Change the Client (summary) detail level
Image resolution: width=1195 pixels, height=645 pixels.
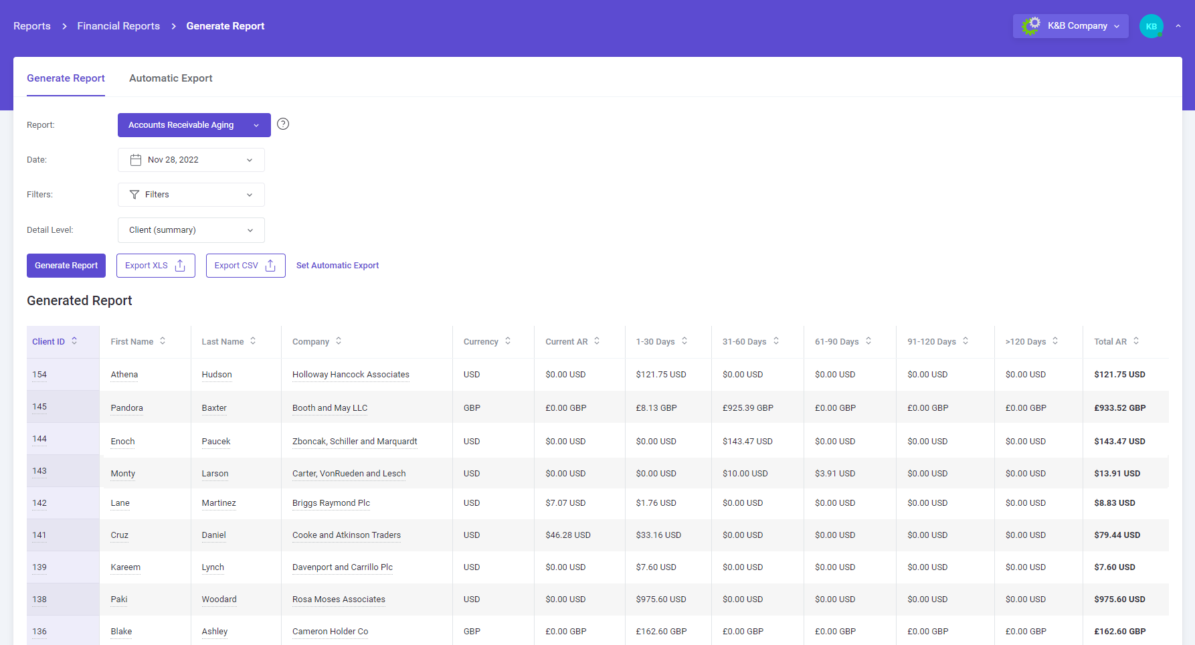pos(191,230)
